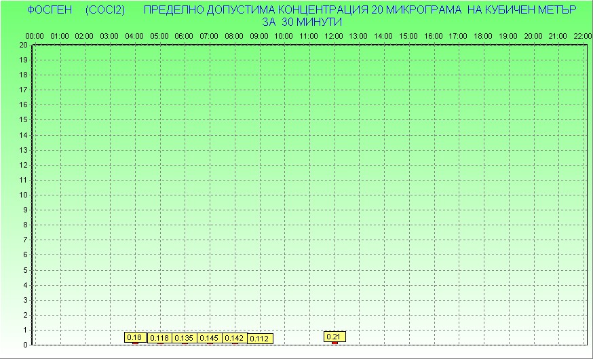
Task: Click the y-axis value 3
Action: 25,301
